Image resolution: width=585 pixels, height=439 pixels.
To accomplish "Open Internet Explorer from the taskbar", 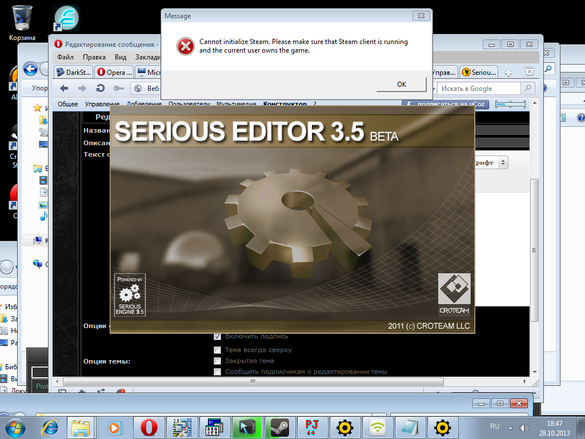I will click(50, 427).
